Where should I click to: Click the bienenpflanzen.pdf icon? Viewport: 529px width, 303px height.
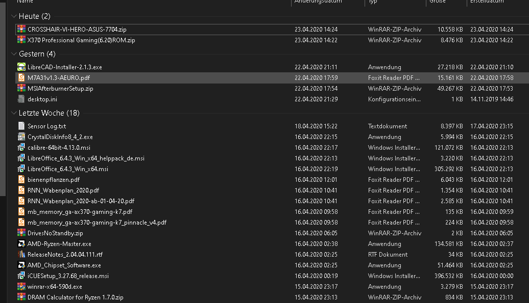pyautogui.click(x=21, y=180)
